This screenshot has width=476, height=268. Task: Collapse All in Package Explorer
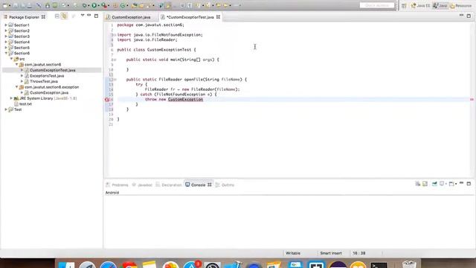(57, 16)
